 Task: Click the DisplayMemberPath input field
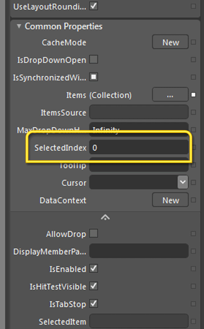(x=139, y=251)
